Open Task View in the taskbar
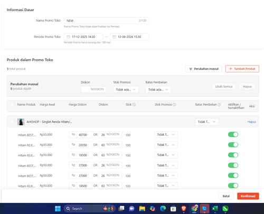This screenshot has height=214, width=264. (121, 209)
